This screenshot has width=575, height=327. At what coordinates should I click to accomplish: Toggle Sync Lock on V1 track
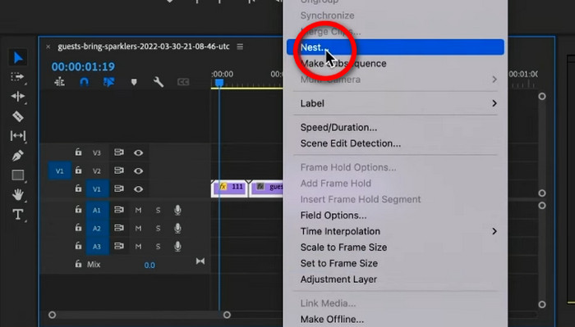click(118, 188)
